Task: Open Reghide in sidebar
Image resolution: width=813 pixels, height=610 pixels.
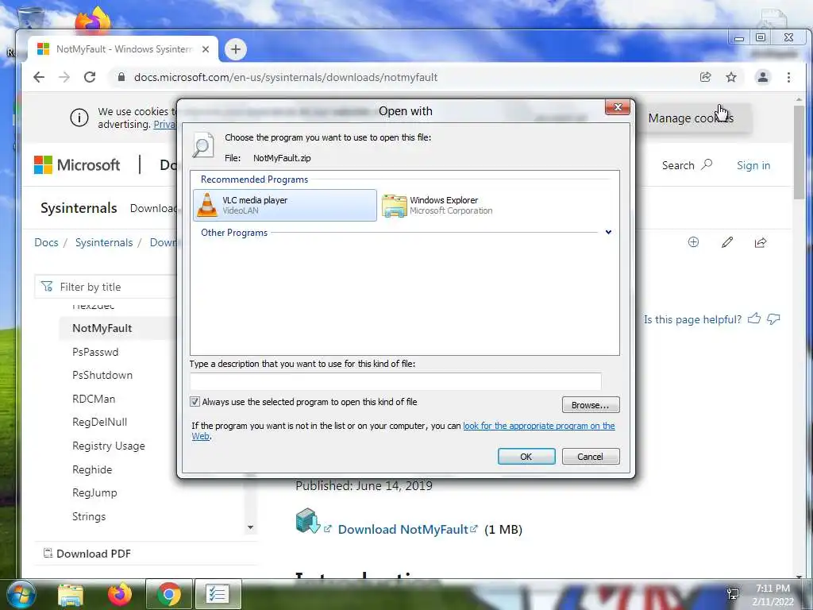Action: [x=92, y=470]
